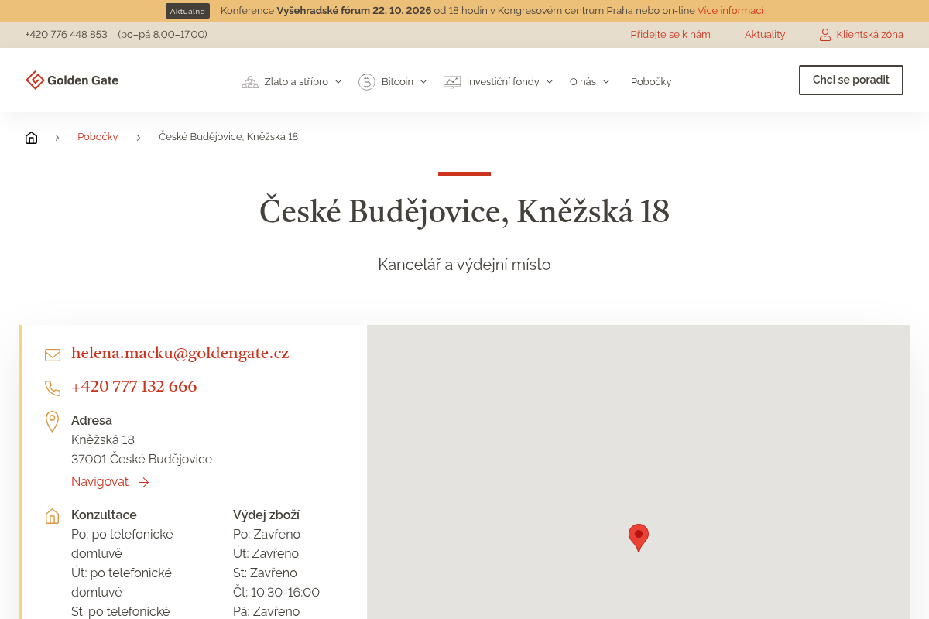Click the red map marker pin
Image resolution: width=929 pixels, height=619 pixels.
639,538
